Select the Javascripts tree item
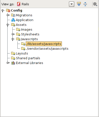This screenshot has width=99, height=117. (x=29, y=39)
